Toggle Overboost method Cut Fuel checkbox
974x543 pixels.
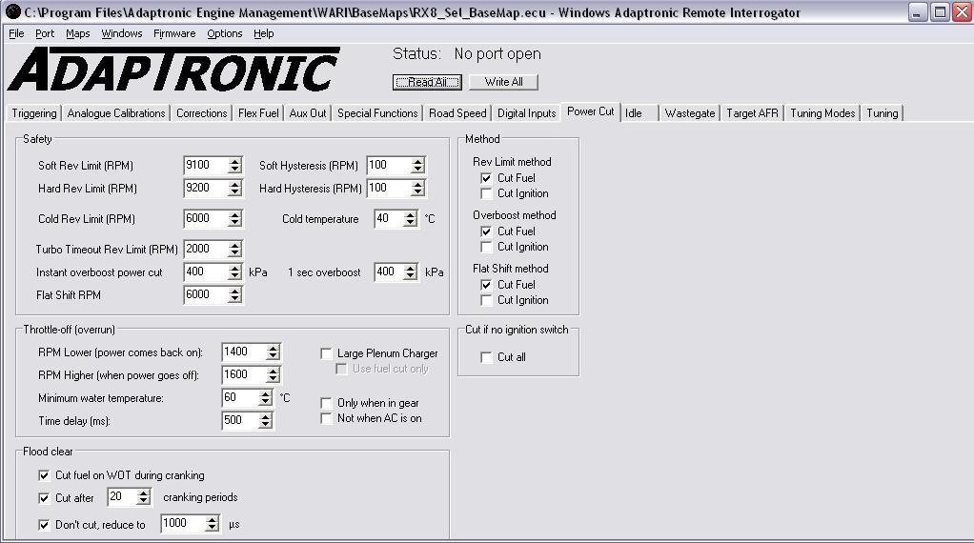coord(486,231)
